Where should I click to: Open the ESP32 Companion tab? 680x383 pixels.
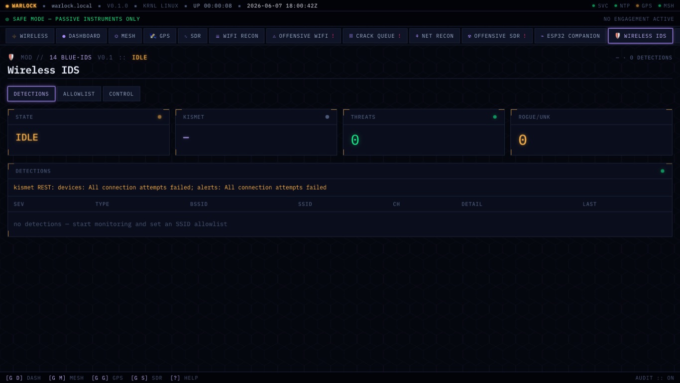570,36
